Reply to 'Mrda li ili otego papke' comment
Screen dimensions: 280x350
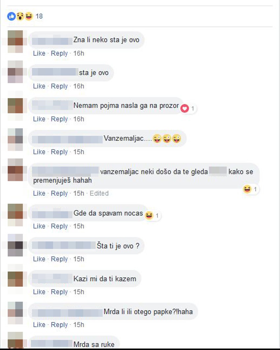59,325
